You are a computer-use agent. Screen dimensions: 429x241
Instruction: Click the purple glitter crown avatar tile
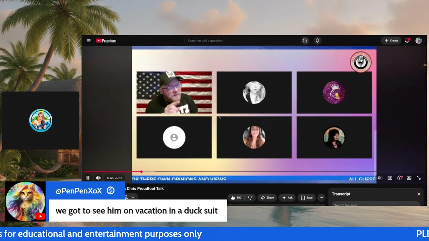334,92
